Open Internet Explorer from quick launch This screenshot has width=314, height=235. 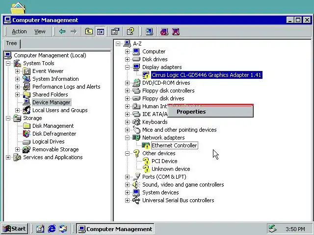(52, 229)
